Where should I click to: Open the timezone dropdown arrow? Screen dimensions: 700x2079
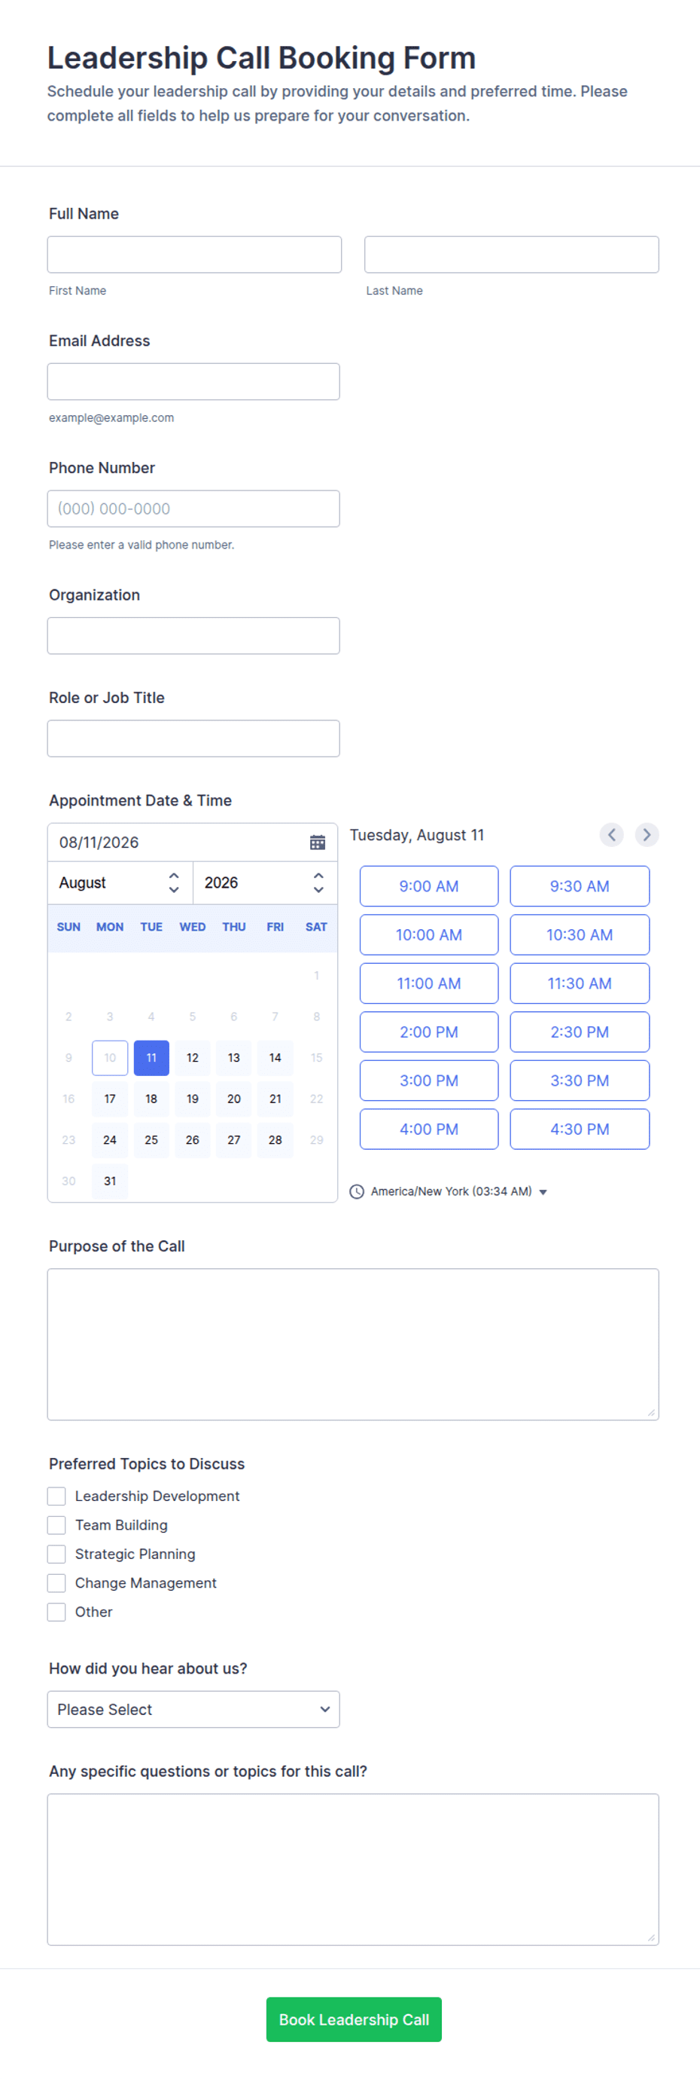tap(543, 1192)
